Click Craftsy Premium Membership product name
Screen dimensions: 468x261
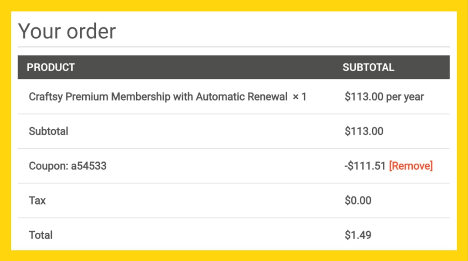158,97
